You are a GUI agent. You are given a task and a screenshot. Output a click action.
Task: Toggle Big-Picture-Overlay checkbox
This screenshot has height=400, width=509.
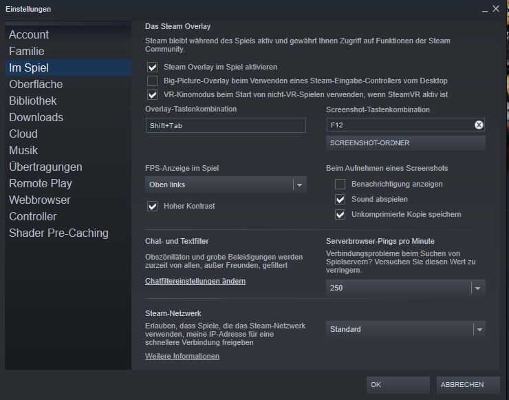click(x=152, y=81)
